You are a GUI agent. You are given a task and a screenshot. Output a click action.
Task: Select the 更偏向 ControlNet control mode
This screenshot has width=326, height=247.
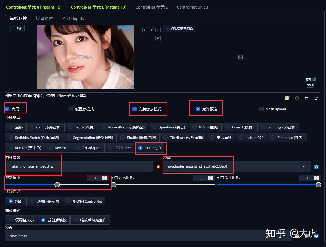click(x=84, y=201)
